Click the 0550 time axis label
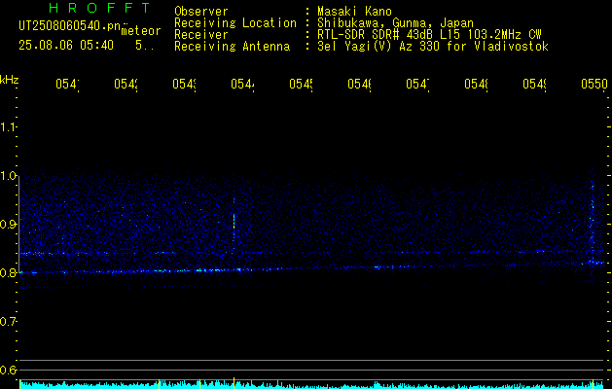 594,84
